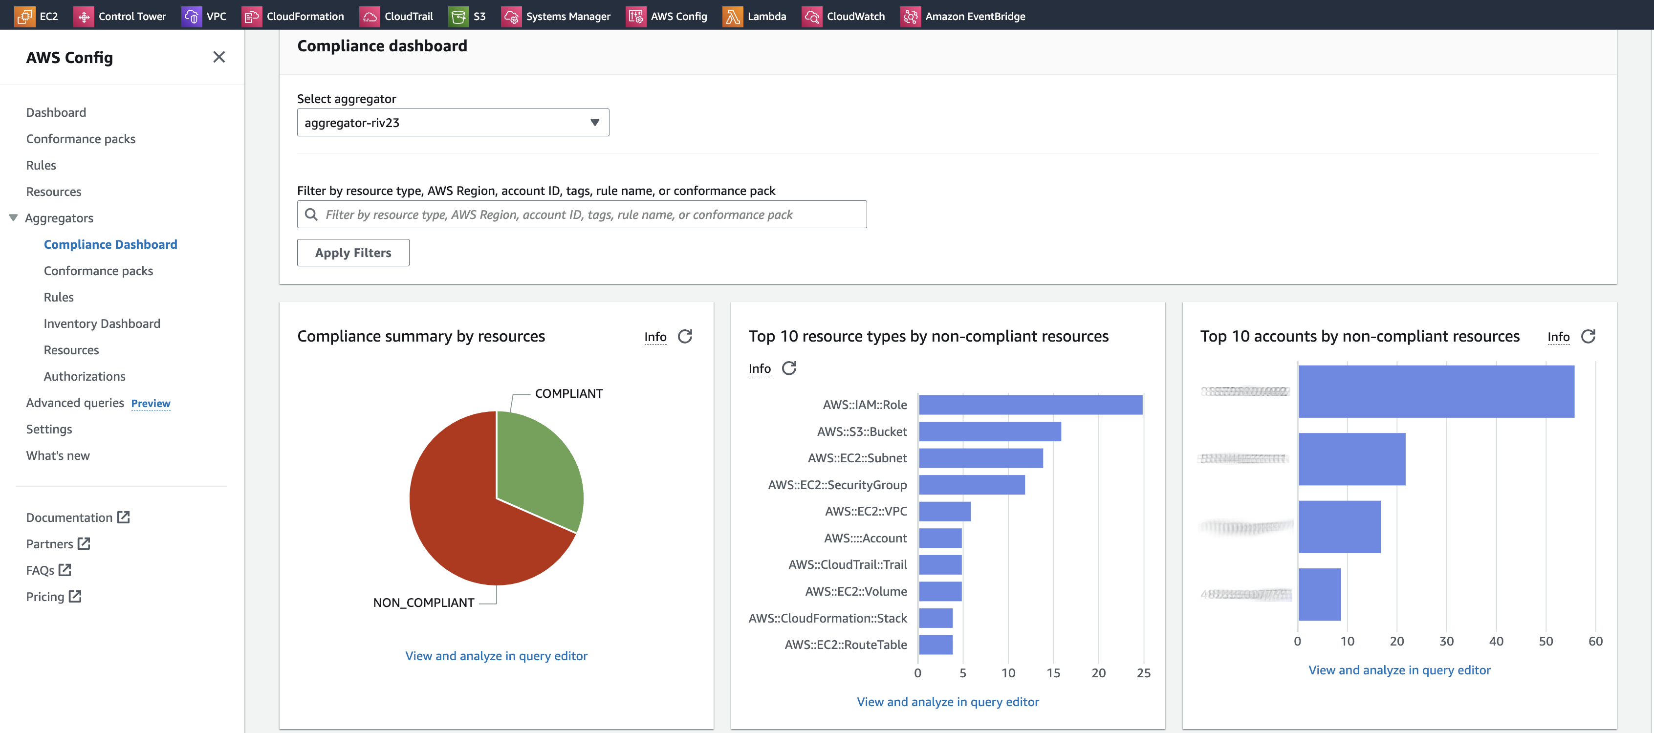Open the CloudWatch shortcut icon
This screenshot has width=1654, height=733.
(x=811, y=16)
